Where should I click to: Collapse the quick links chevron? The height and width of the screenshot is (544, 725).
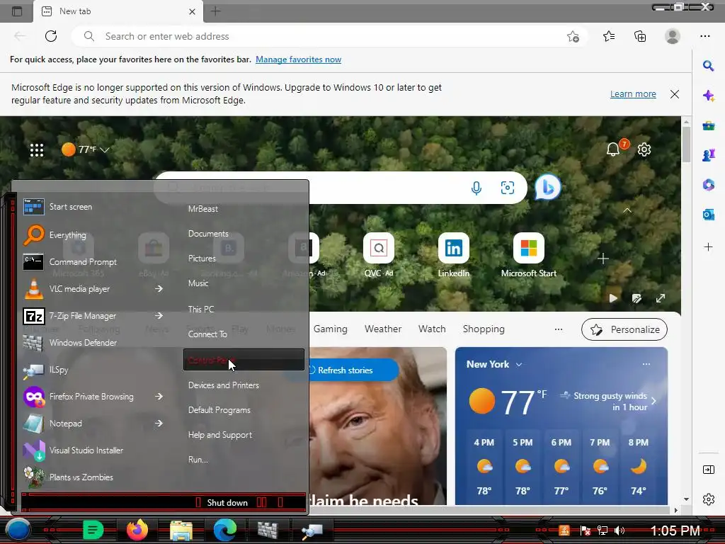coord(627,210)
